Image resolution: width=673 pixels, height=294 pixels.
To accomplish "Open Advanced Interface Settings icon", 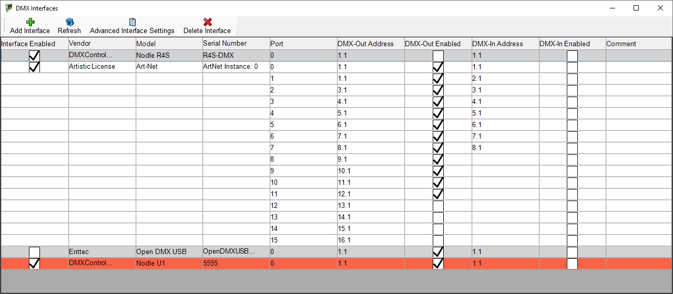I will point(132,22).
